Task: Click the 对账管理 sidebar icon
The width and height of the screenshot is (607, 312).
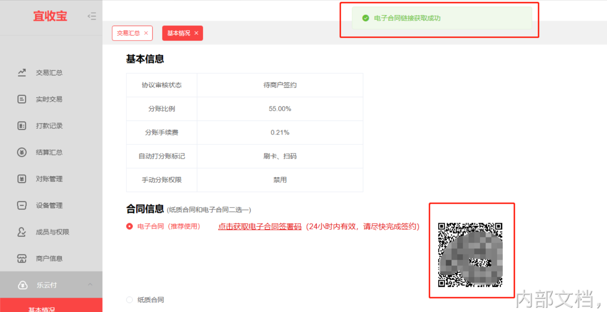Action: pyautogui.click(x=22, y=179)
